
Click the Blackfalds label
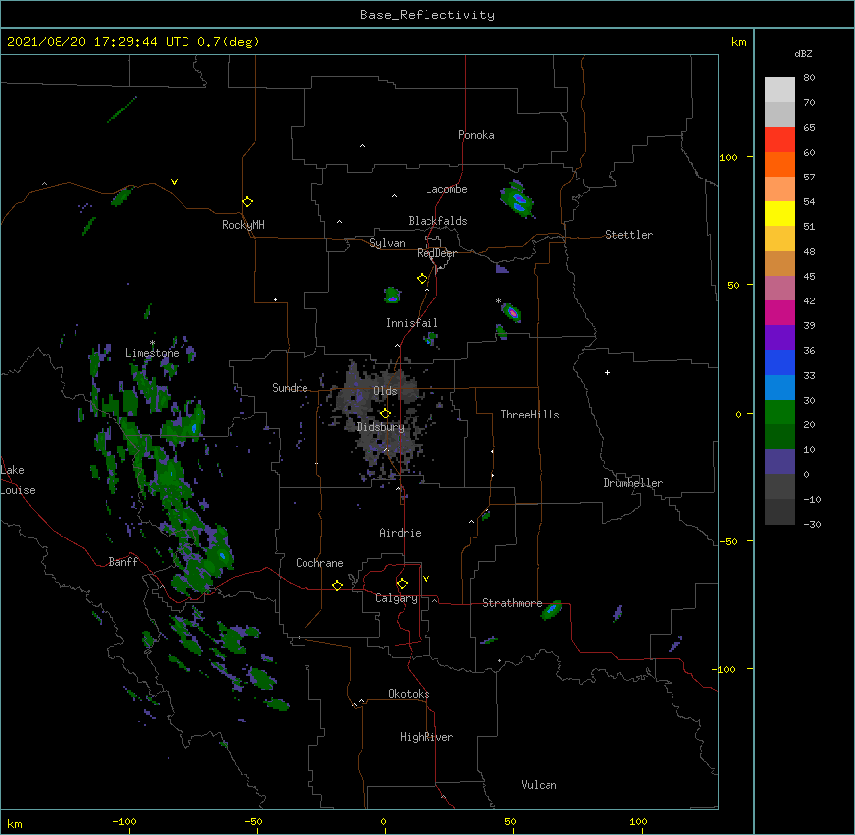pos(437,221)
